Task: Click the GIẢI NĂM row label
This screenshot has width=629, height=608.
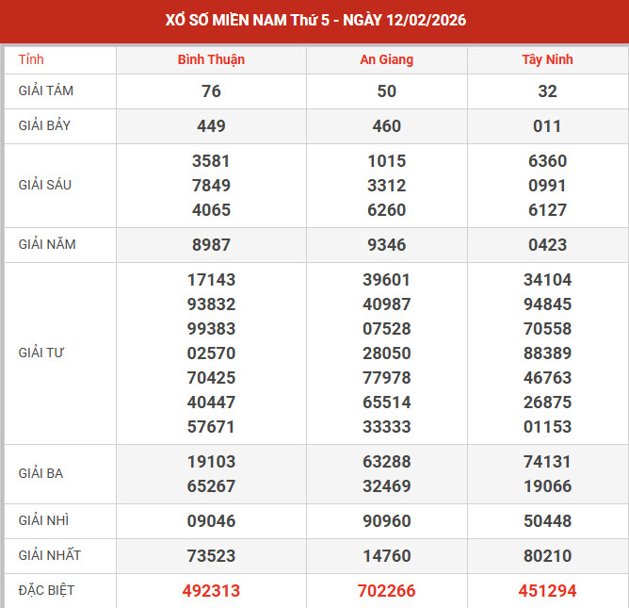Action: pyautogui.click(x=47, y=244)
